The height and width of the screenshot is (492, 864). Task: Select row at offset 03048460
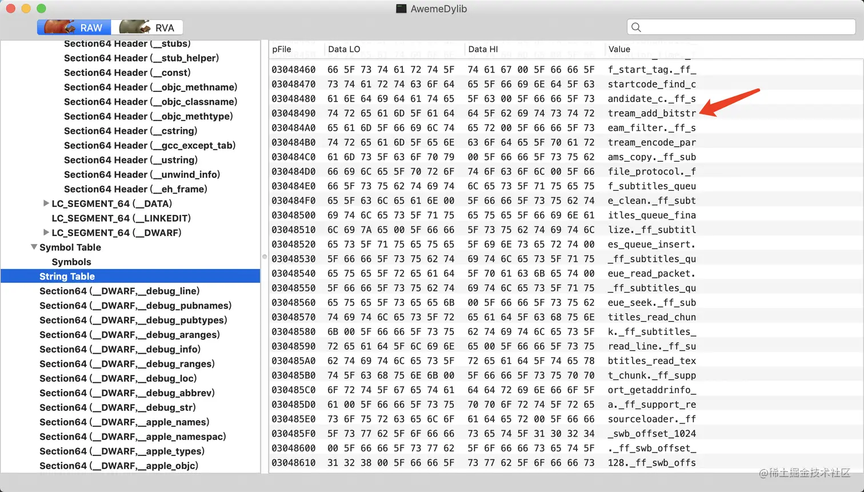click(x=566, y=69)
